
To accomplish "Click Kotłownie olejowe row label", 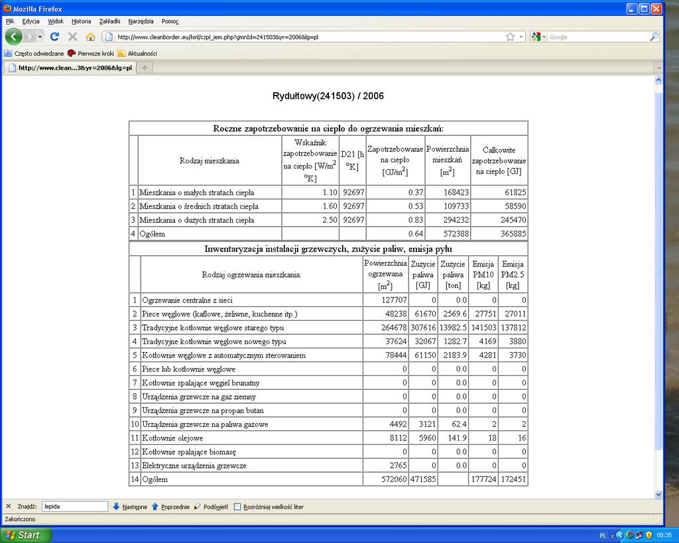I will pyautogui.click(x=172, y=438).
